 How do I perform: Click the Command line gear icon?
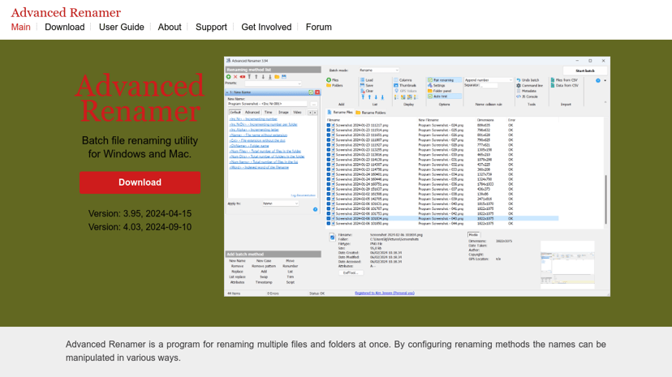519,86
